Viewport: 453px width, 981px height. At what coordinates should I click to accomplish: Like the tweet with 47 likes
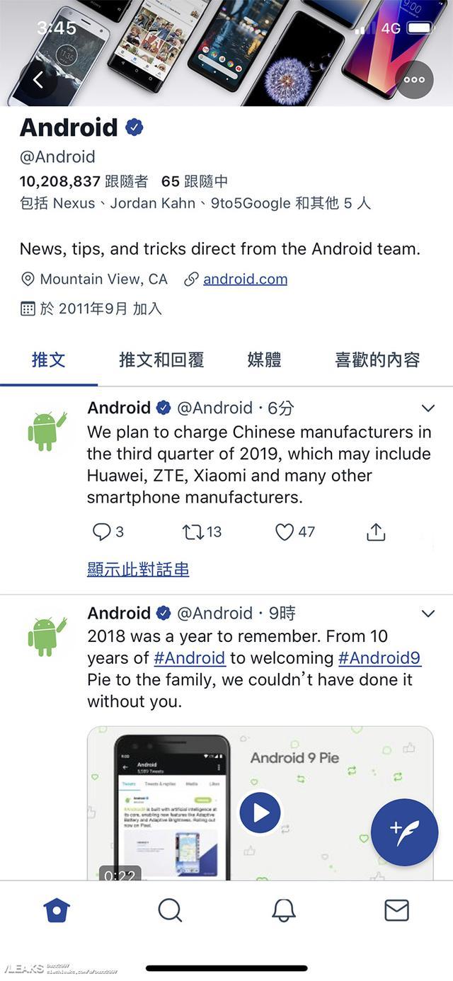tap(285, 532)
